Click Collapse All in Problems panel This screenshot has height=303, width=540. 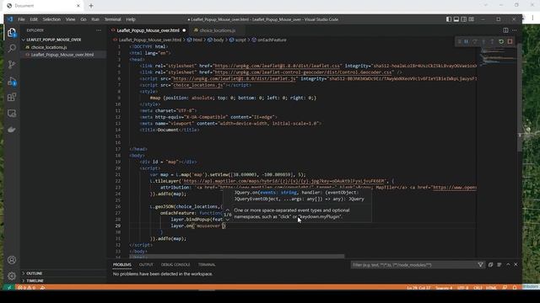pos(490,264)
